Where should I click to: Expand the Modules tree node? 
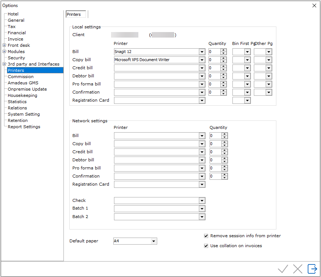[x=4, y=52]
